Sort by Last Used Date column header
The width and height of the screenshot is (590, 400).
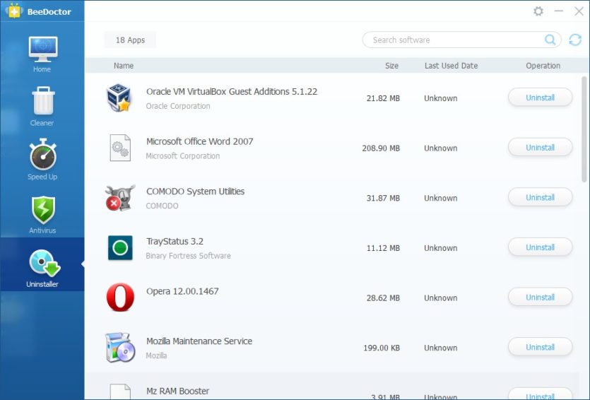[x=451, y=66]
